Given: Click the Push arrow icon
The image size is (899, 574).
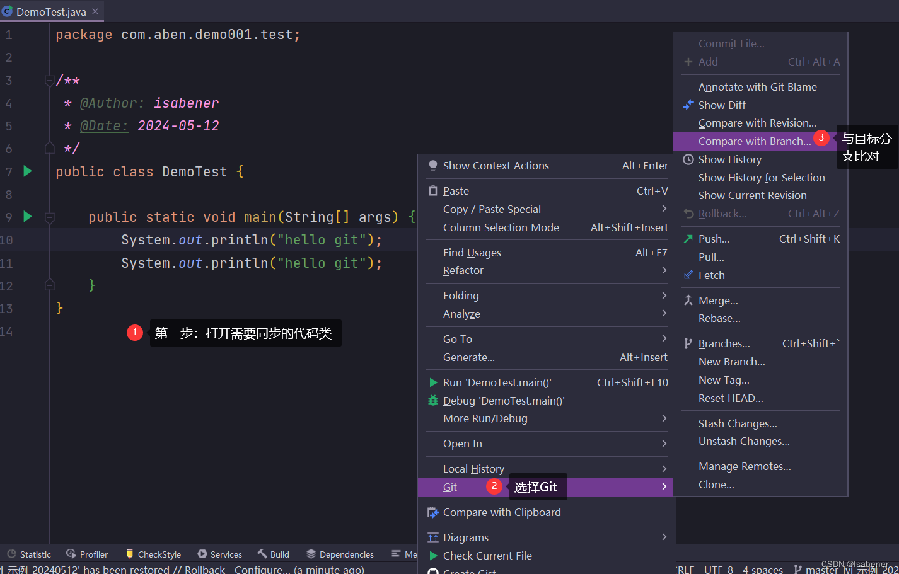Looking at the screenshot, I should (x=688, y=239).
